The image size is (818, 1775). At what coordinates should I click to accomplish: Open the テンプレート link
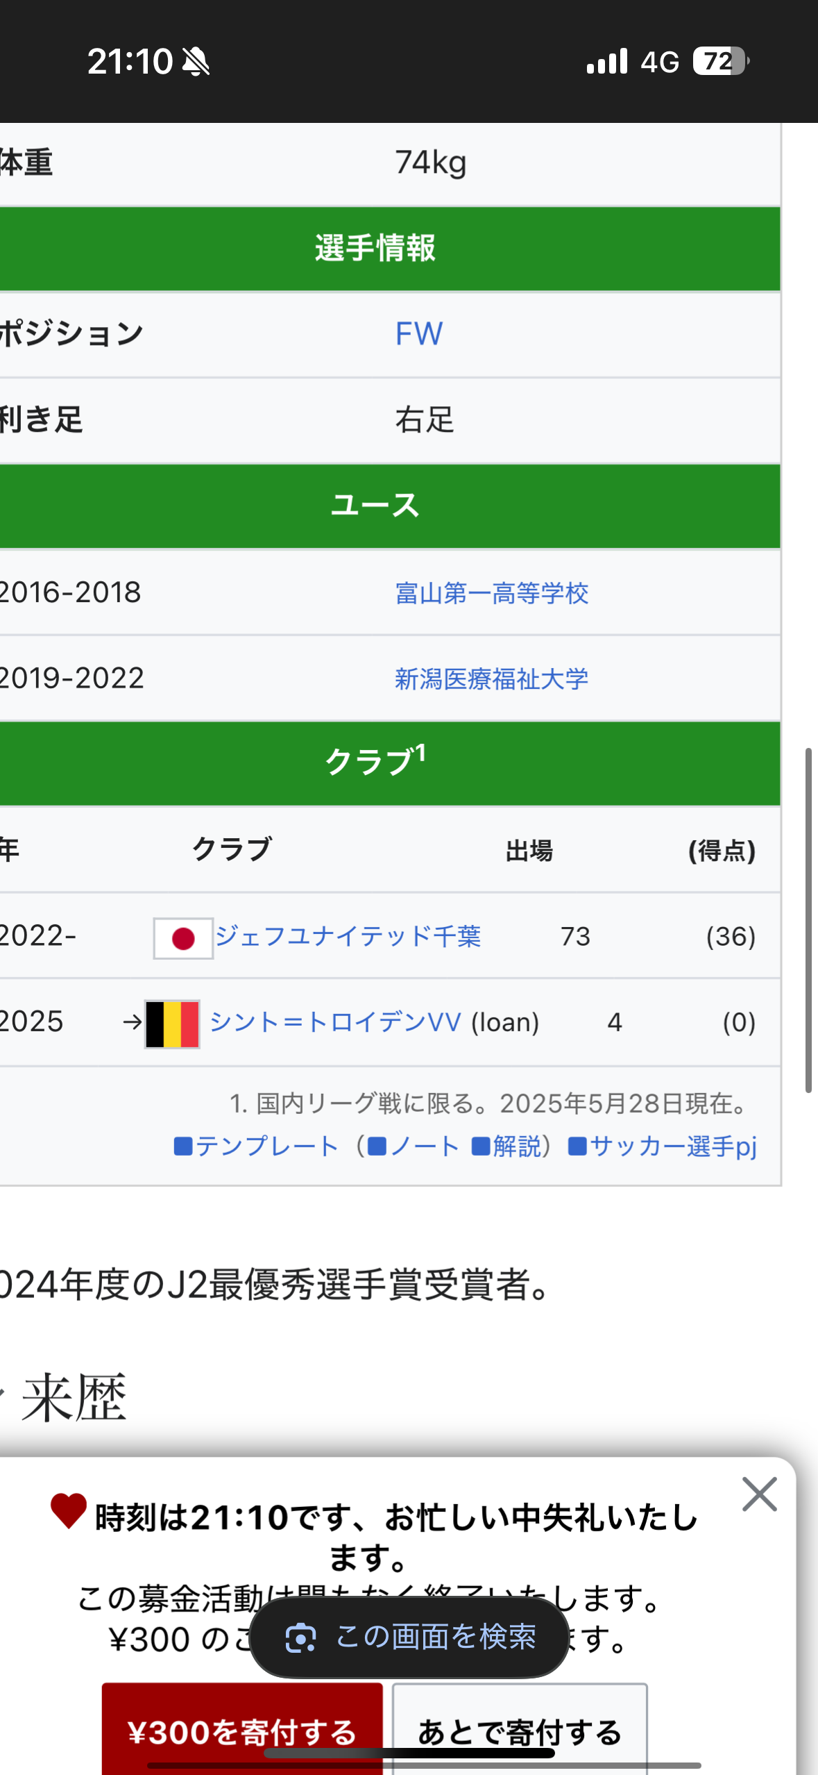(266, 1146)
